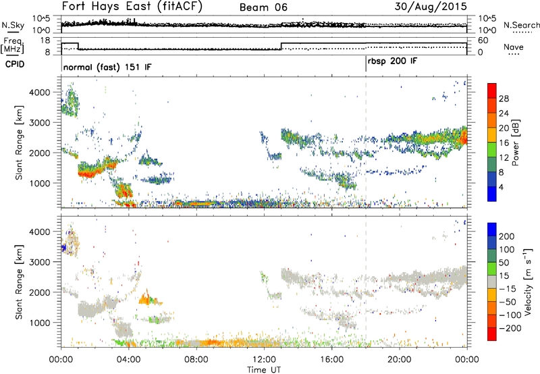Click the blue bottom of power colorbar
This screenshot has width=540, height=374.
pyautogui.click(x=492, y=194)
